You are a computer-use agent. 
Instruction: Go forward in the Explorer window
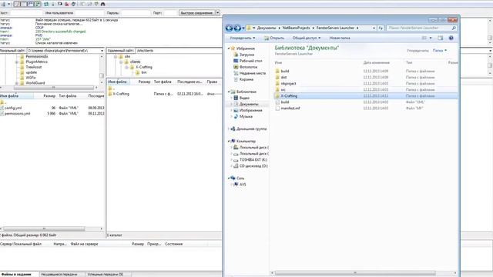pyautogui.click(x=237, y=28)
